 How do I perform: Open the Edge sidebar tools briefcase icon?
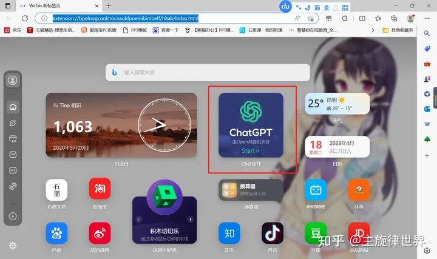427,64
